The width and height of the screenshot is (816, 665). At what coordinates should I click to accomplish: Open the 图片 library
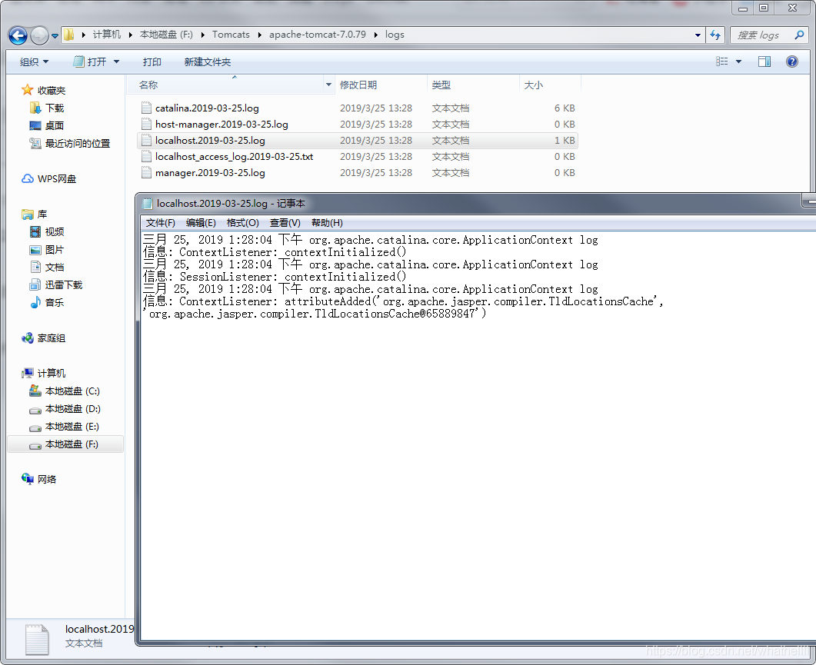(55, 250)
